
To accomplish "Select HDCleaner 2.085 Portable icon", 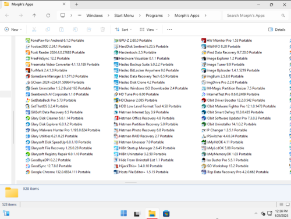I will click(x=116, y=100).
